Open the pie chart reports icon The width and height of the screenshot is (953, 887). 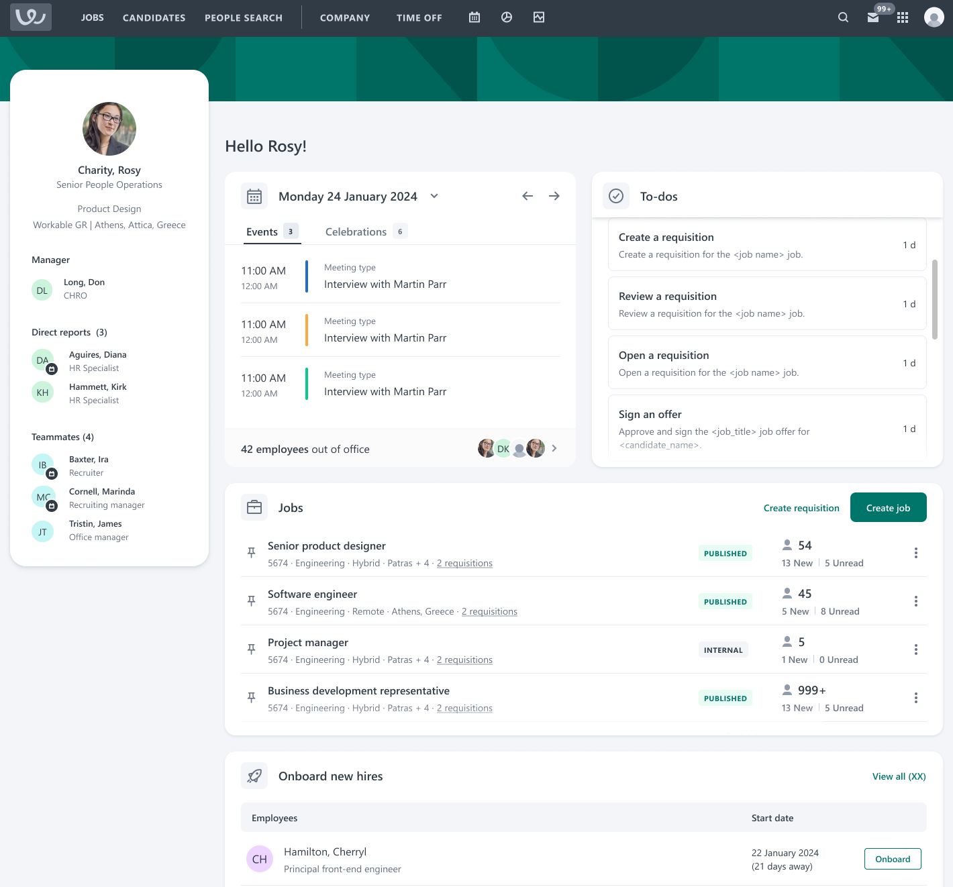click(507, 17)
